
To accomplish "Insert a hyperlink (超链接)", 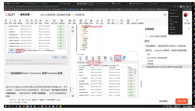I will pyautogui.click(x=86, y=22).
